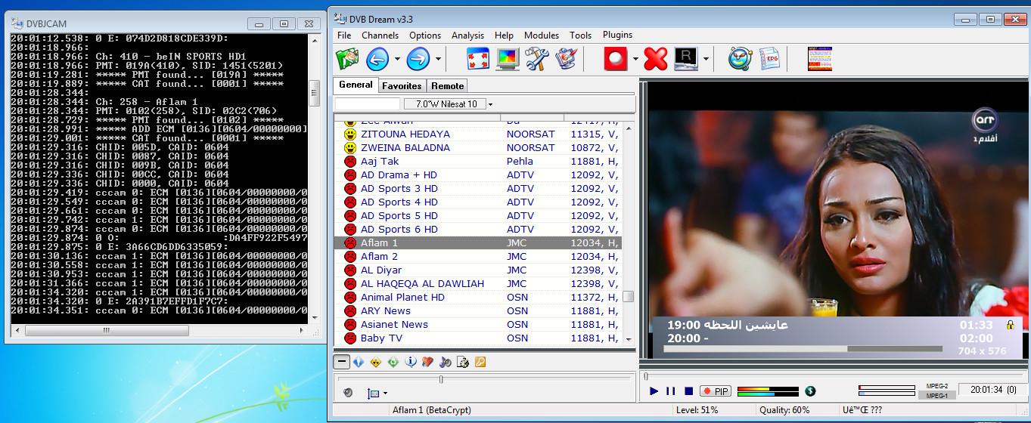1031x423 pixels.
Task: Click the red heart favorites icon
Action: click(x=427, y=363)
